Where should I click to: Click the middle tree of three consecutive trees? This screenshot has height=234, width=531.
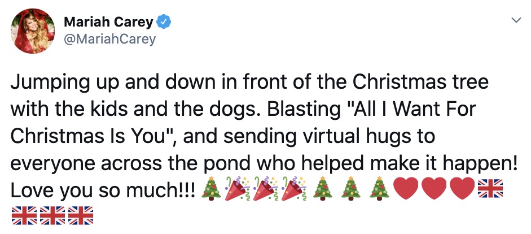click(x=350, y=189)
